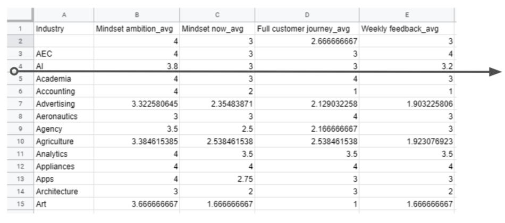This screenshot has height=223, width=505.
Task: Click cell containing 3.322580645
Action: (137, 104)
